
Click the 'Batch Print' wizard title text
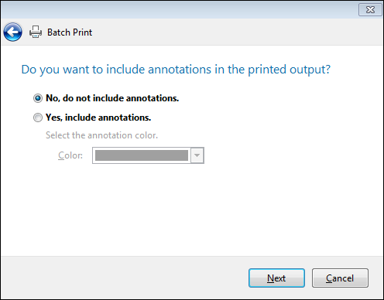click(x=70, y=32)
